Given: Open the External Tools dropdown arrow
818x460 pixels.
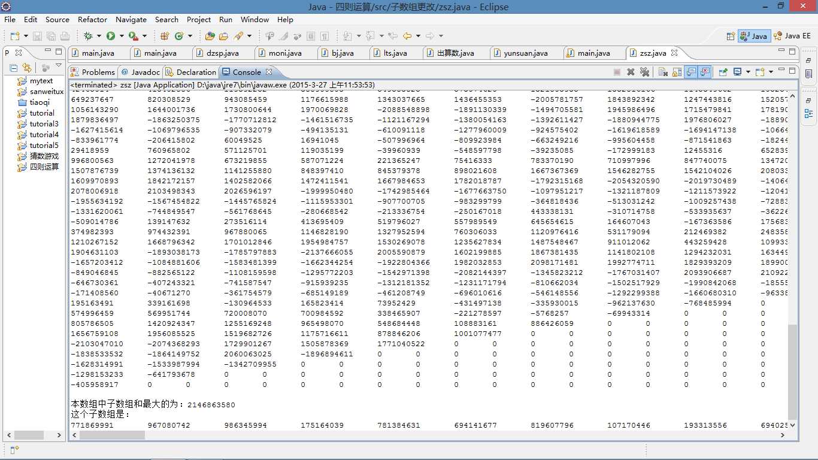Looking at the screenshot, I should tap(144, 37).
